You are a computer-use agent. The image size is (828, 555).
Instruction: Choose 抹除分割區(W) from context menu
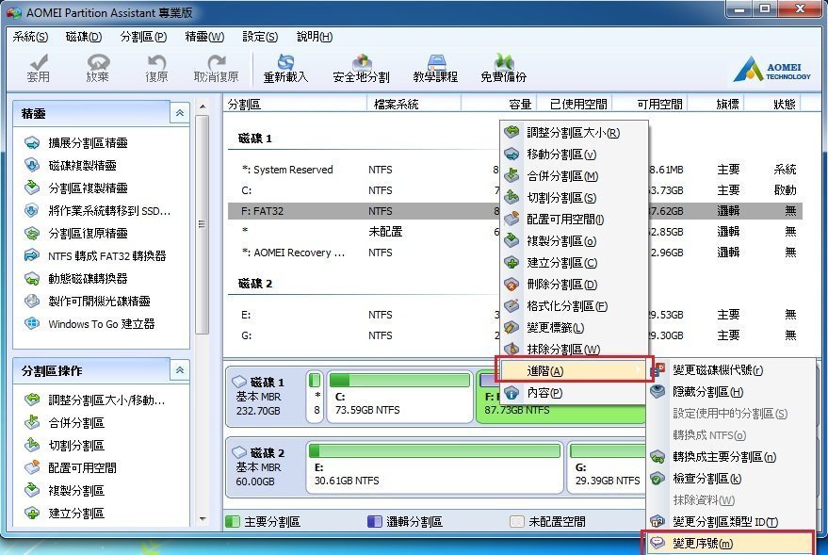[574, 349]
